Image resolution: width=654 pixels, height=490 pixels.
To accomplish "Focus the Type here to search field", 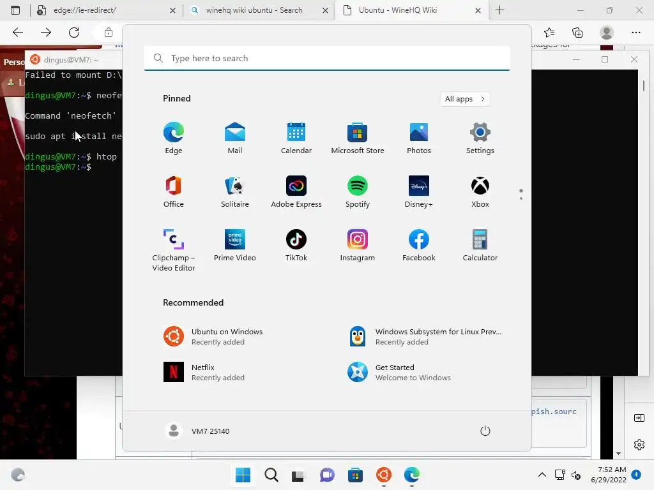I will coord(326,58).
